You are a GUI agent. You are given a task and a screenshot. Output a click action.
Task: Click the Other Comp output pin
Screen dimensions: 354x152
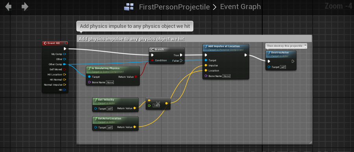coord(64,64)
